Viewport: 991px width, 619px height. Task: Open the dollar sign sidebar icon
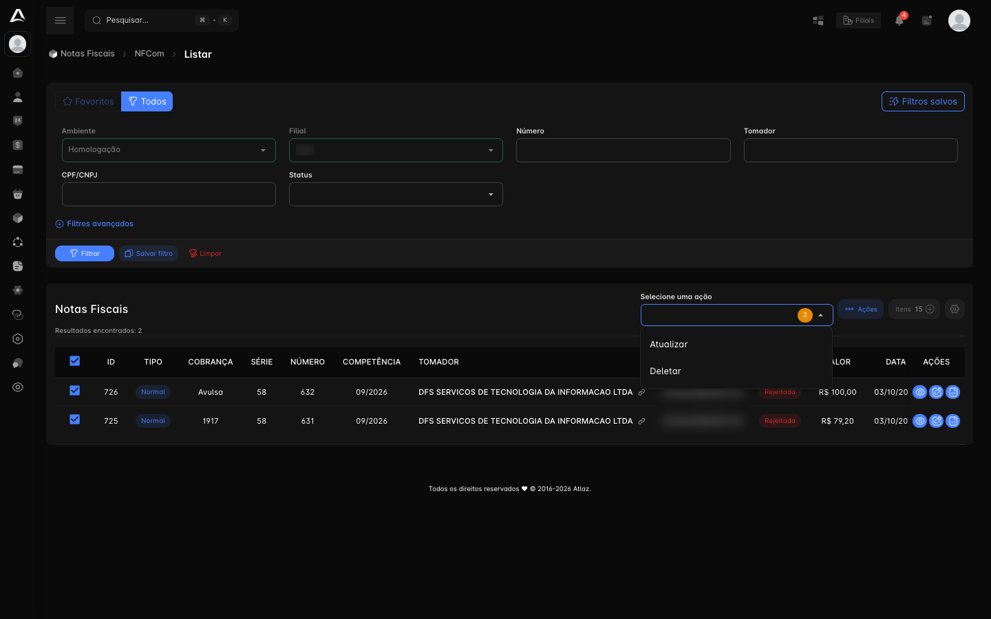pyautogui.click(x=18, y=145)
